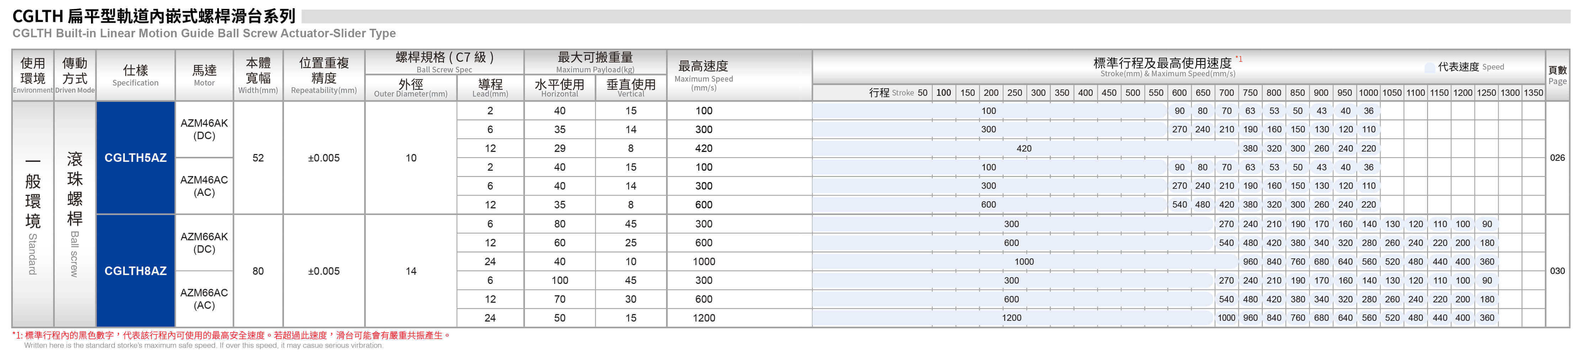Click the "滾珠螺桿 Ball screw" driven mode cell
1581x362 pixels.
(x=75, y=214)
